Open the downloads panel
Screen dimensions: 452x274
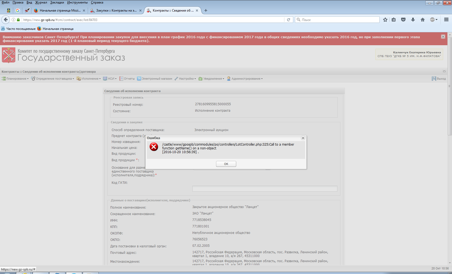tap(413, 20)
